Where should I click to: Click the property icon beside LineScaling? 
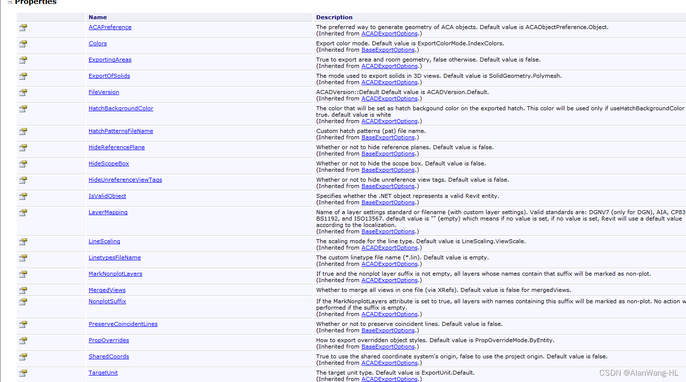tap(23, 242)
